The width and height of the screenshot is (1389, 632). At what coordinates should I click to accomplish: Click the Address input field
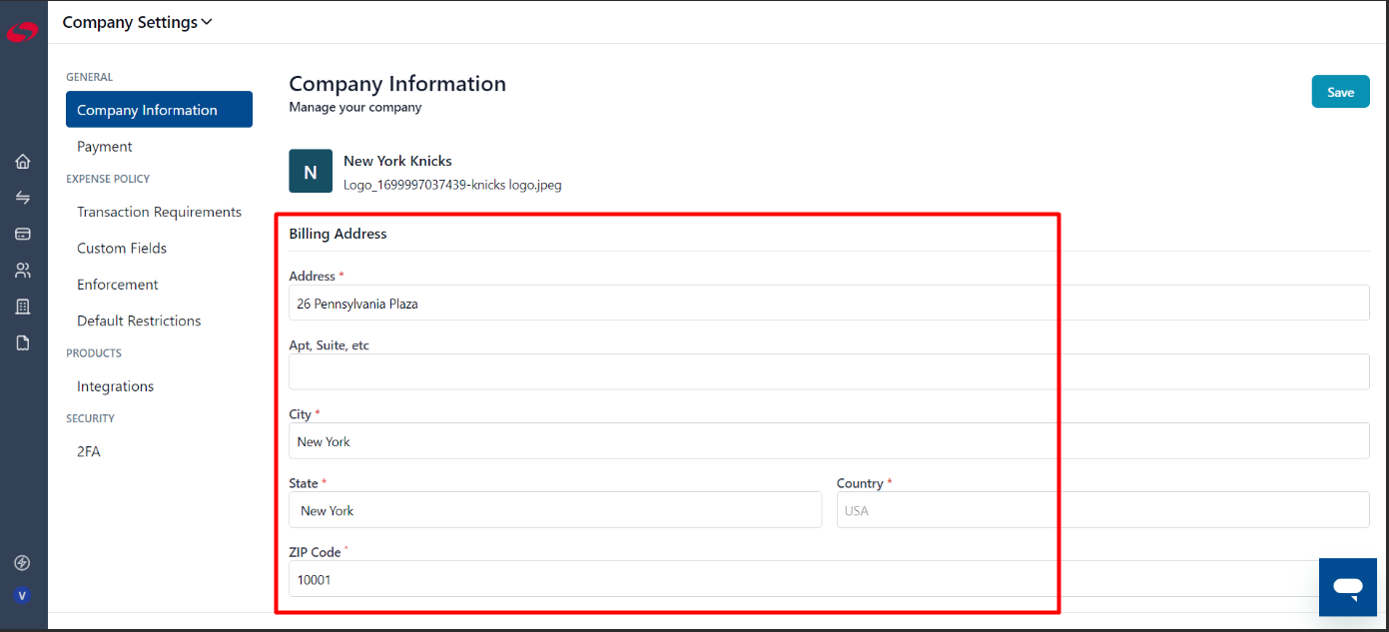coord(829,304)
